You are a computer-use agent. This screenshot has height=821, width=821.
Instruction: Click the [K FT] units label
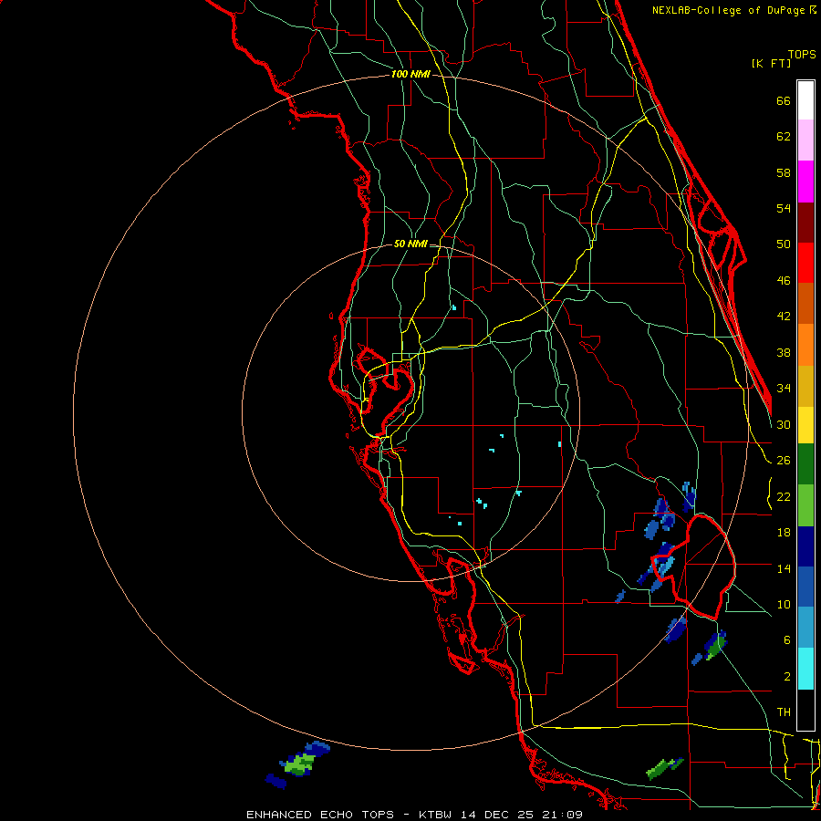pos(771,63)
